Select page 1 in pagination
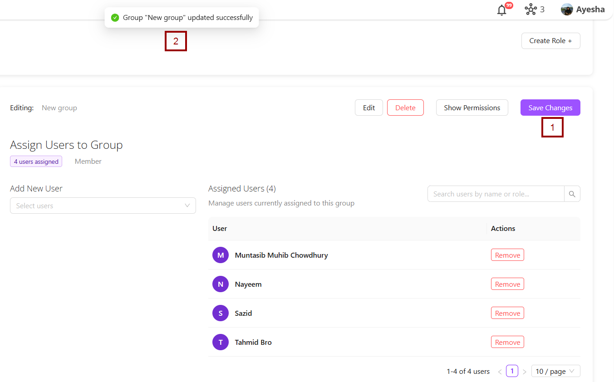614x382 pixels. point(512,371)
